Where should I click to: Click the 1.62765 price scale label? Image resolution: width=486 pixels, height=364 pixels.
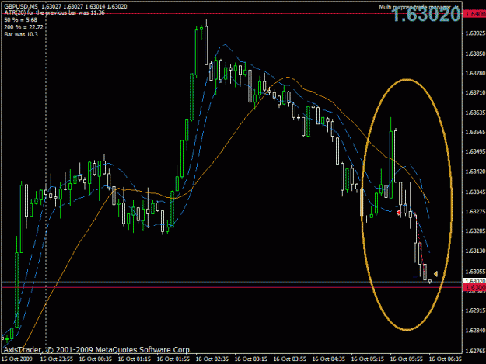[x=475, y=351]
